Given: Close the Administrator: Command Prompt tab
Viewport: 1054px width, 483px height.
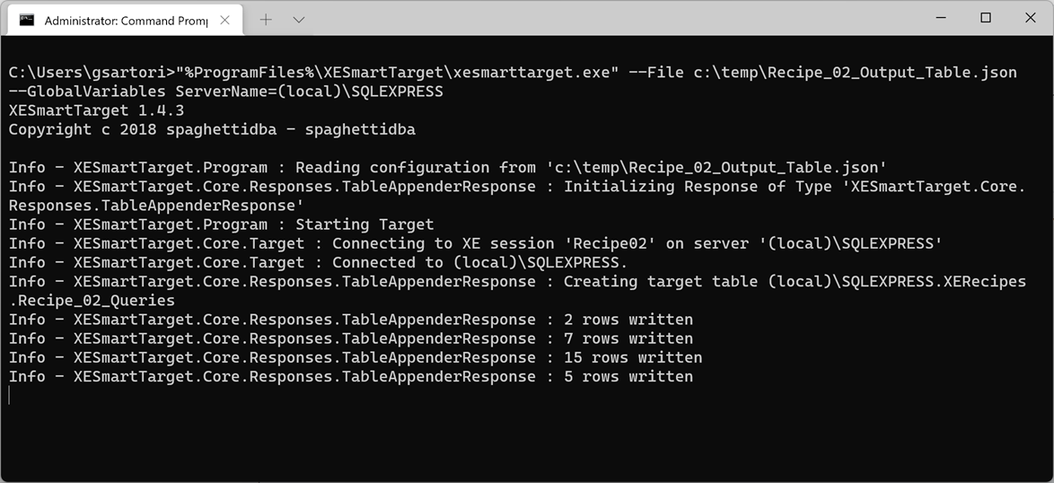Looking at the screenshot, I should click(x=226, y=19).
